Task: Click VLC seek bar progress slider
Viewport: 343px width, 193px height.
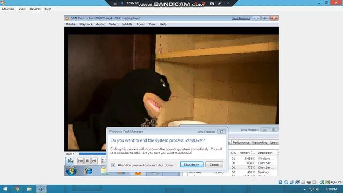Action: click(92, 154)
